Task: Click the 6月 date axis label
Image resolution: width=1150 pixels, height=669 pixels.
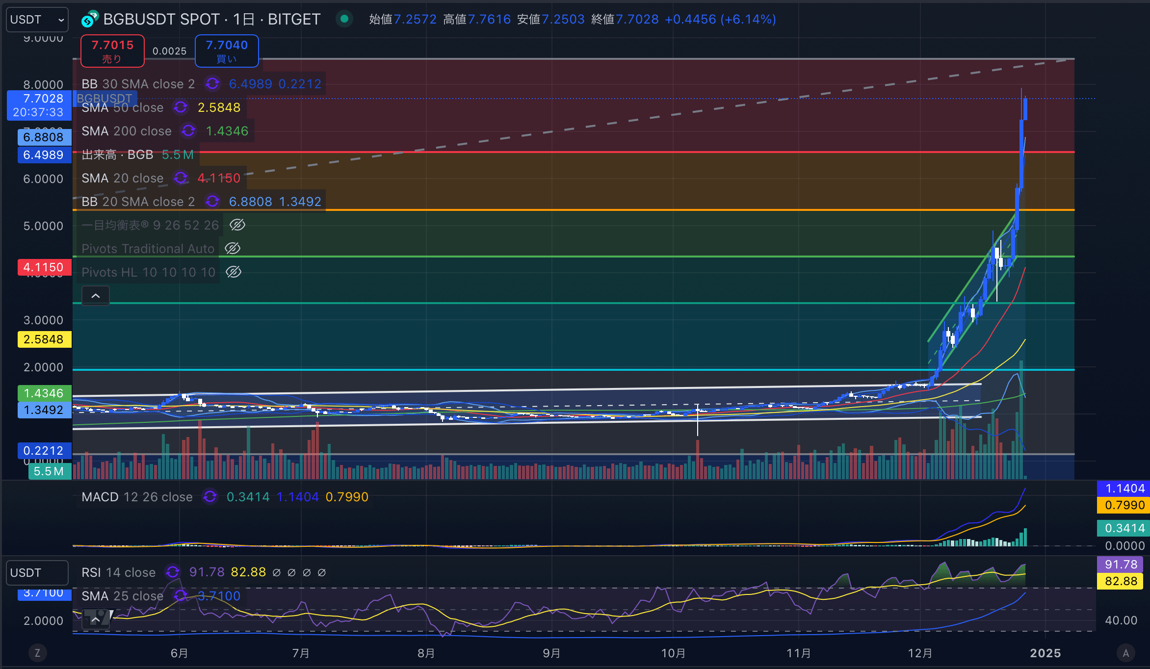Action: point(179,653)
